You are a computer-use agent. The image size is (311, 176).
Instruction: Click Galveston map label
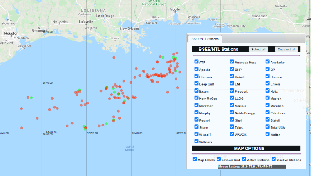(24, 46)
